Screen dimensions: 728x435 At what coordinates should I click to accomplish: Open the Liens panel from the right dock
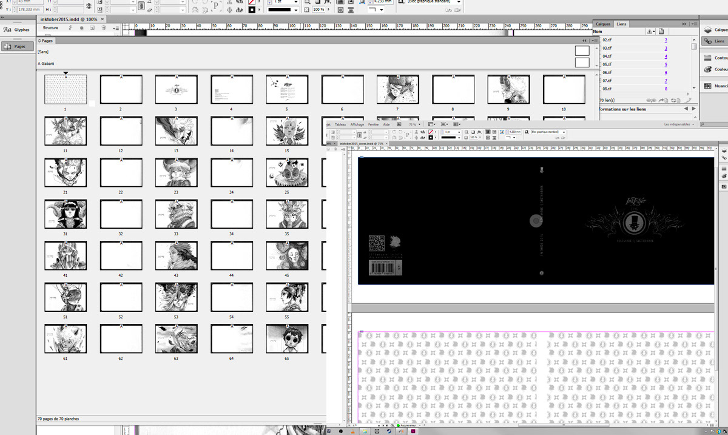click(x=714, y=41)
